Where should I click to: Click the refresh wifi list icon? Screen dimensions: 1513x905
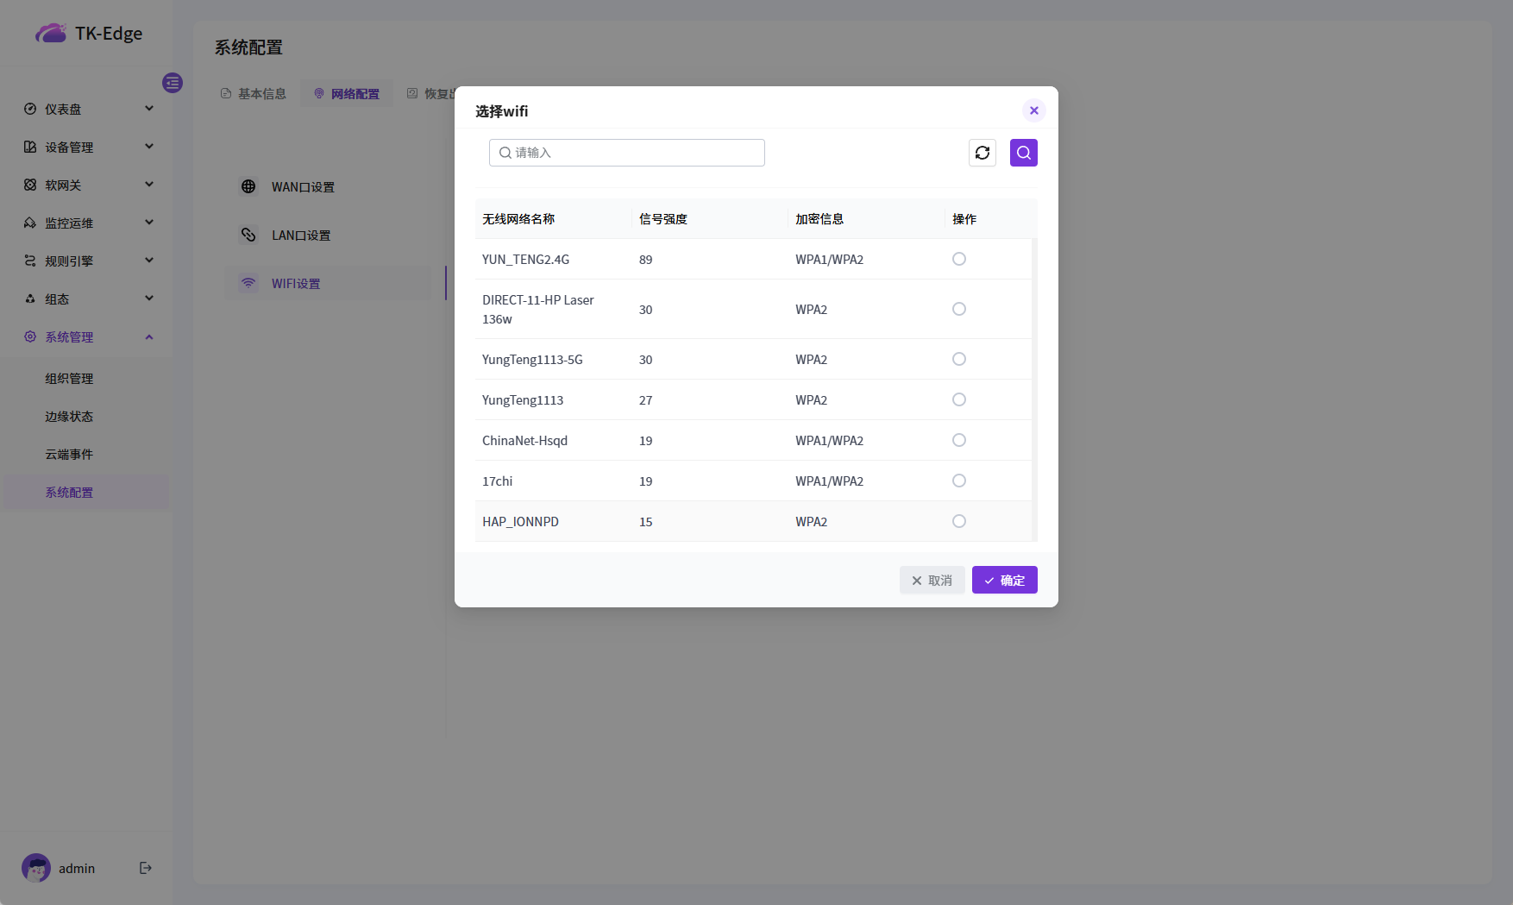pyautogui.click(x=983, y=153)
